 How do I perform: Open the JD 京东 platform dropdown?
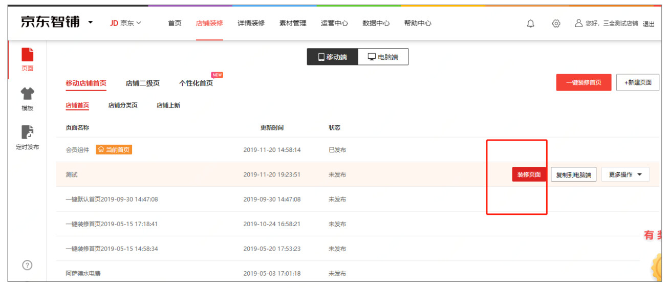pos(125,23)
